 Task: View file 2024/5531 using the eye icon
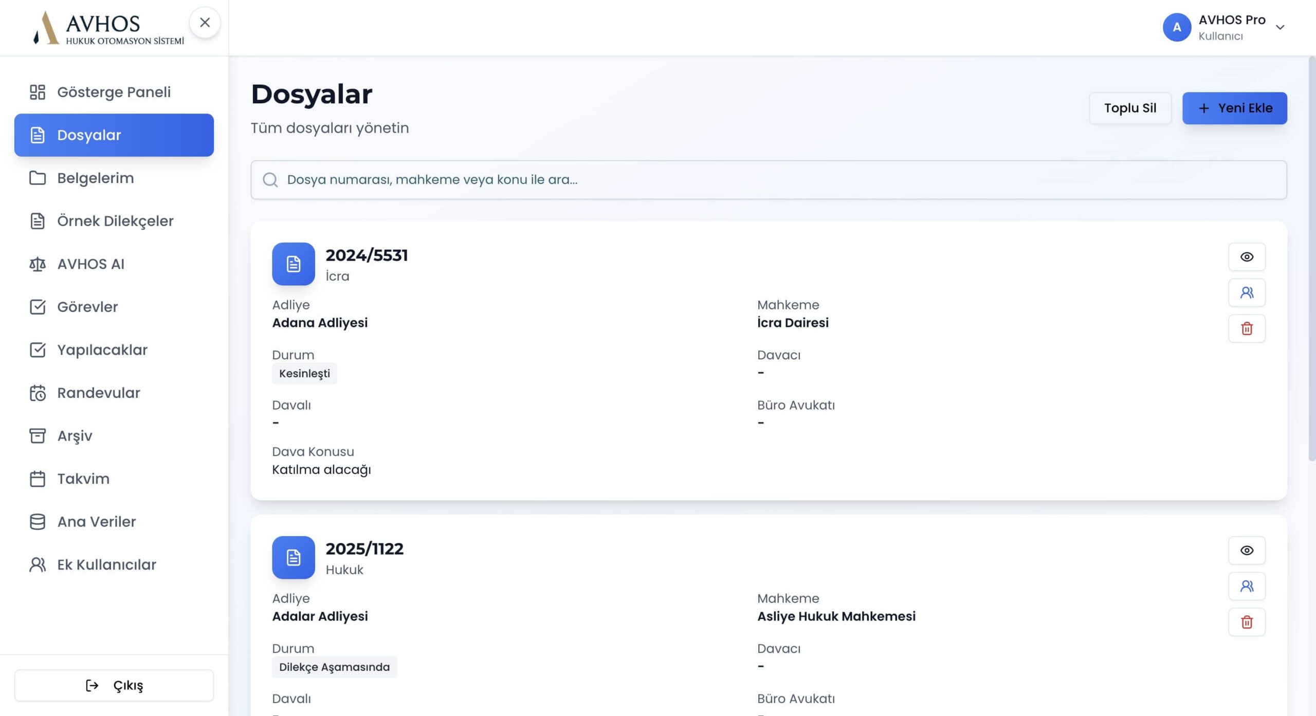(1246, 256)
